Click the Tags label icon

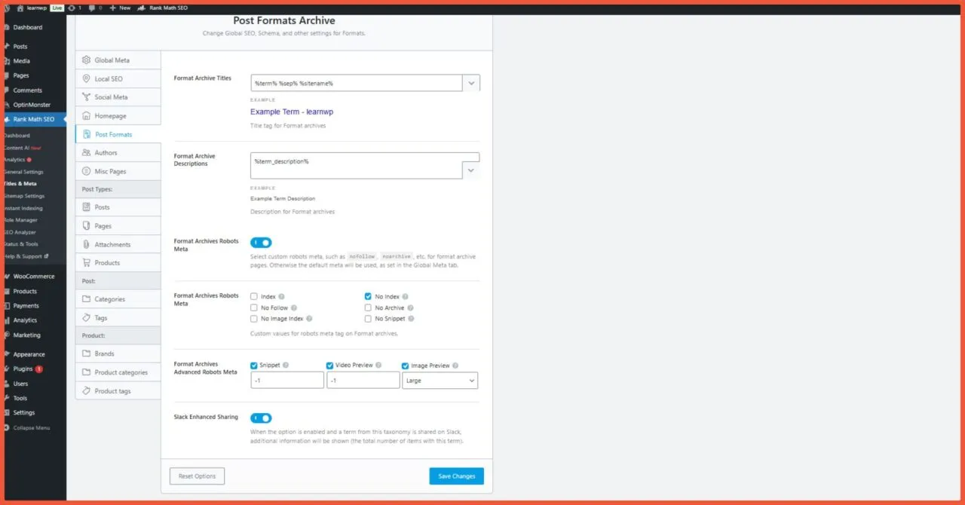click(x=87, y=318)
